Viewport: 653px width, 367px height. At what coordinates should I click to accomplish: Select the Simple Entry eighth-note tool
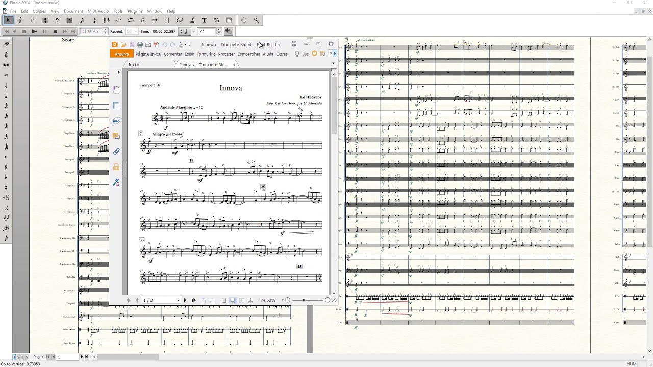82,20
